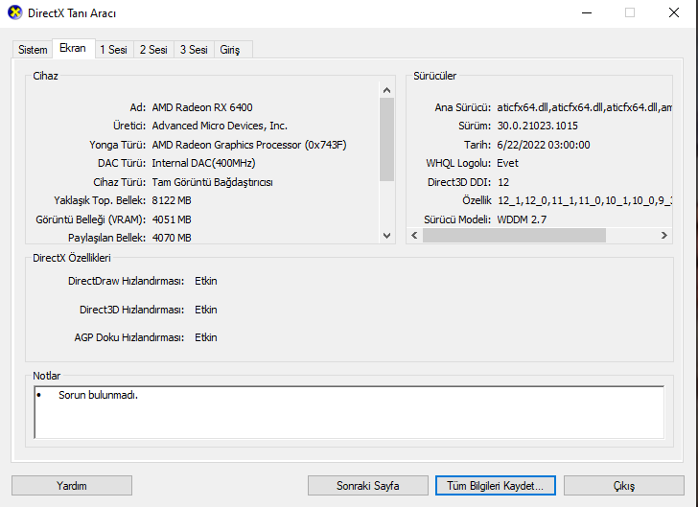Click the date 6/22/2022 03:00:00
Image resolution: width=698 pixels, height=507 pixels.
tap(544, 145)
